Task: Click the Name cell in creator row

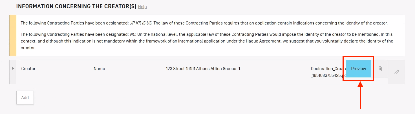Action: 99,69
